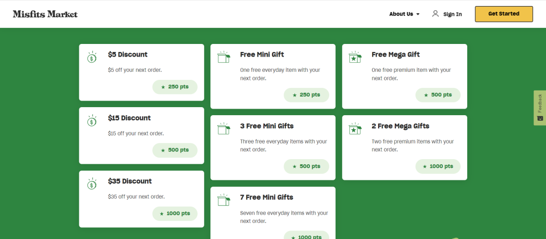
Task: Click 'Two free premium items' description
Action: tap(413, 146)
